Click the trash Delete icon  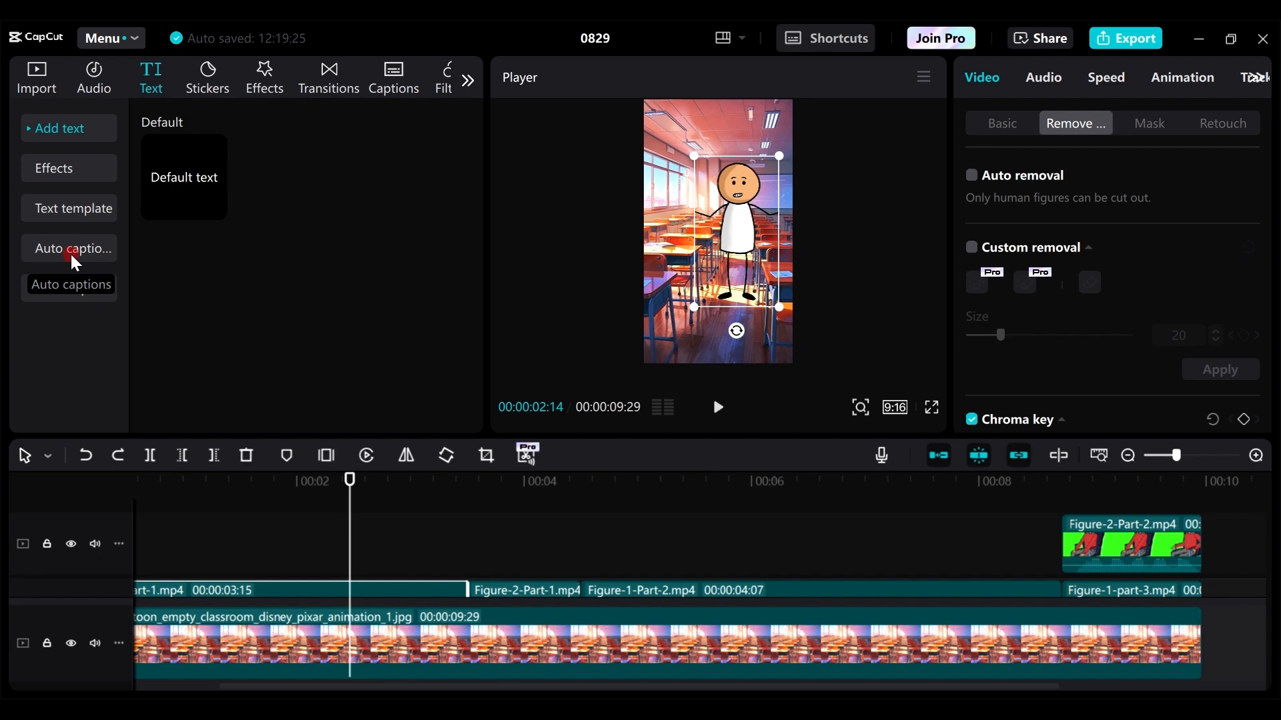pyautogui.click(x=247, y=455)
